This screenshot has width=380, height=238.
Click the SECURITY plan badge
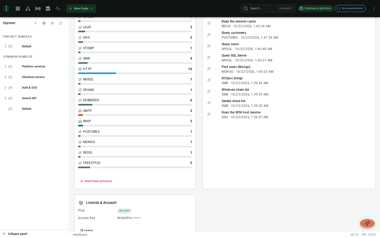coord(124,211)
